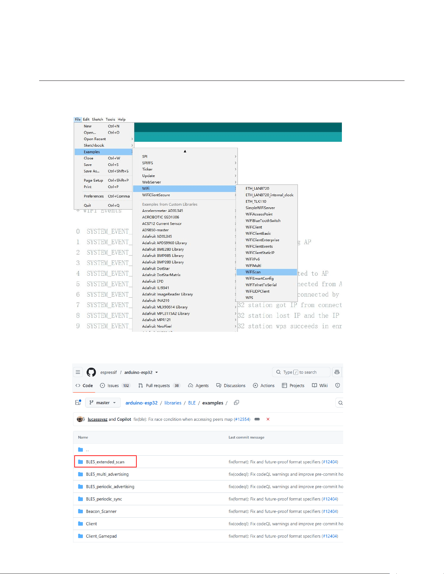Screen dimensions: 444x574
Task: Click the file tree sidebar toggle icon
Action: [78, 403]
